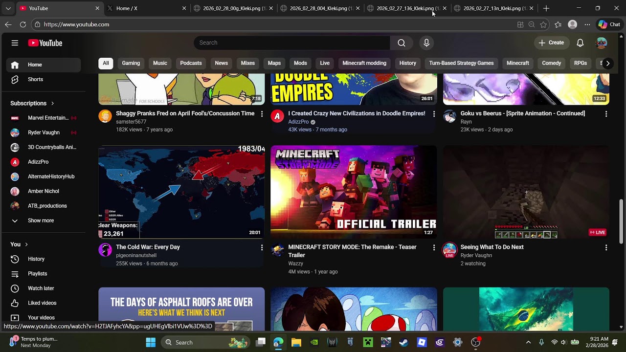Image resolution: width=626 pixels, height=352 pixels.
Task: Refresh the page
Action: (23, 24)
